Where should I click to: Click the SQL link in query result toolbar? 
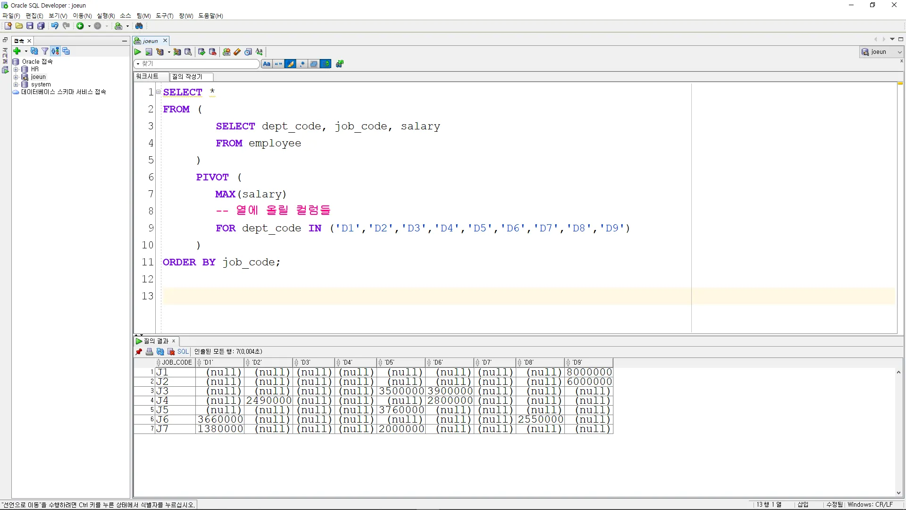pos(183,352)
